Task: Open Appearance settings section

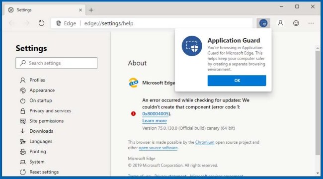Action: pyautogui.click(x=42, y=90)
